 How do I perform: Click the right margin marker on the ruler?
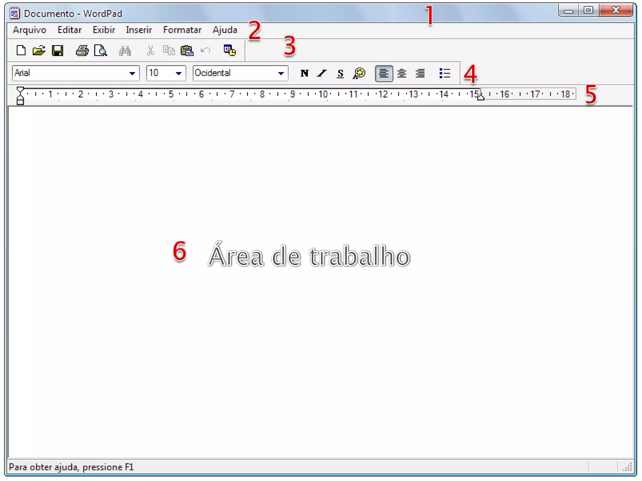tap(481, 97)
